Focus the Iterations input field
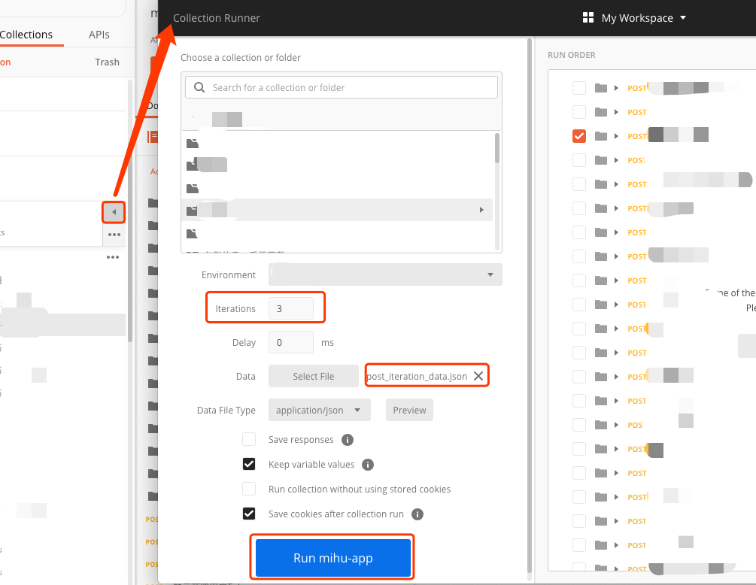Viewport: 756px width, 585px height. click(x=290, y=308)
